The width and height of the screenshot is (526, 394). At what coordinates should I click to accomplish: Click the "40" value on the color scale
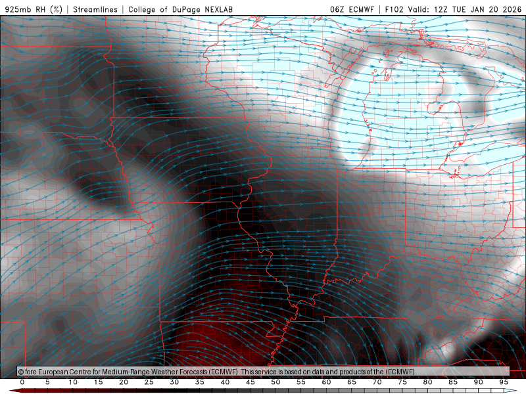tap(225, 382)
